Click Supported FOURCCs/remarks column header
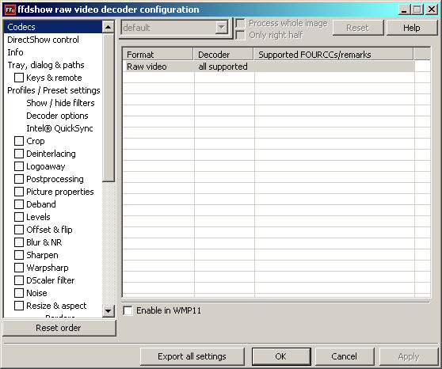This screenshot has height=369, width=442. click(333, 55)
